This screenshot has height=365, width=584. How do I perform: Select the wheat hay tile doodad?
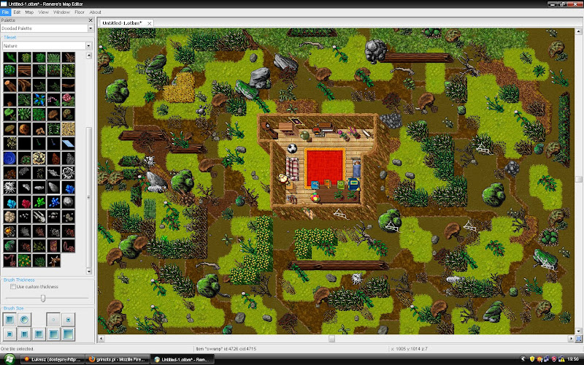[x=68, y=129]
